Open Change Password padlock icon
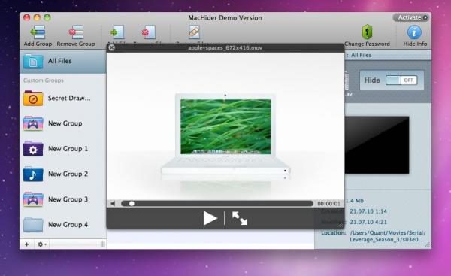The image size is (451, 276). 367,32
